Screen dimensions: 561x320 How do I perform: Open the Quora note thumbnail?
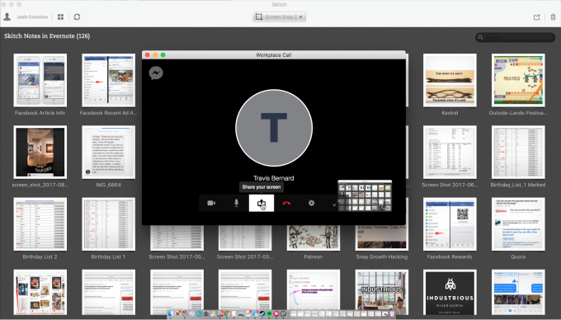coord(518,224)
